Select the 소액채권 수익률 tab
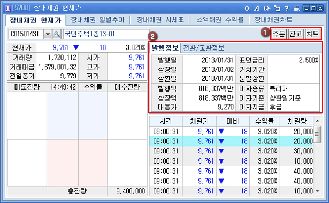This screenshot has height=203, width=329. tap(220, 20)
